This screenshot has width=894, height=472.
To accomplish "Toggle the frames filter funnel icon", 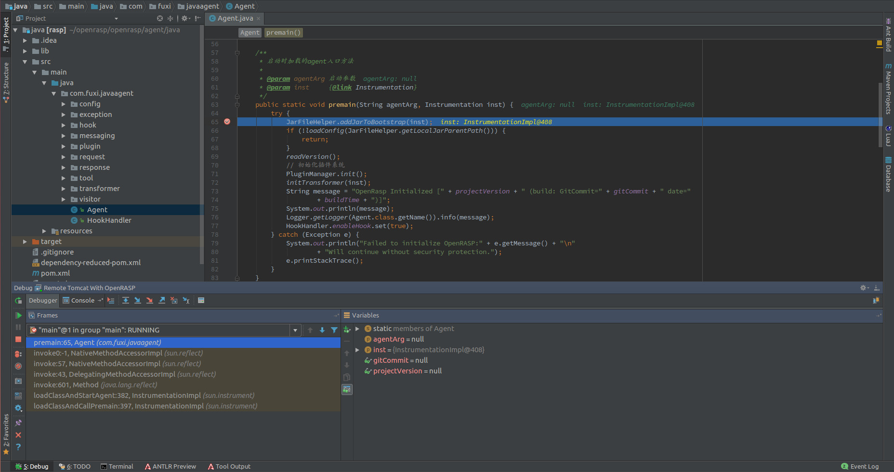I will coord(334,330).
